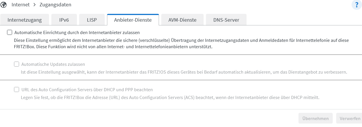Click the label 'Automatische Einrichtung durch den Internetanbieter zulassen'
Viewport: 362px width, 127px height.
[x=77, y=33]
